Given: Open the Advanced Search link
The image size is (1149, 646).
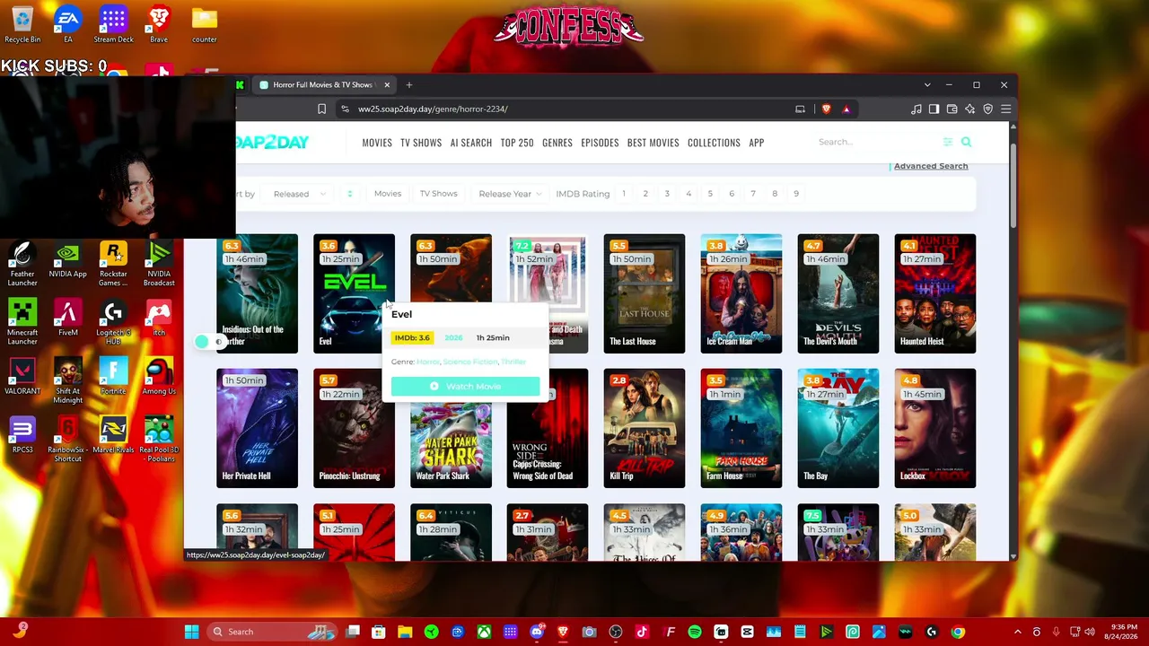Looking at the screenshot, I should click(931, 166).
